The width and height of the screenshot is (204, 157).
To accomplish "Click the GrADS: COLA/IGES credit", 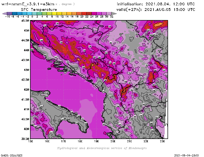I will coord(12,155).
